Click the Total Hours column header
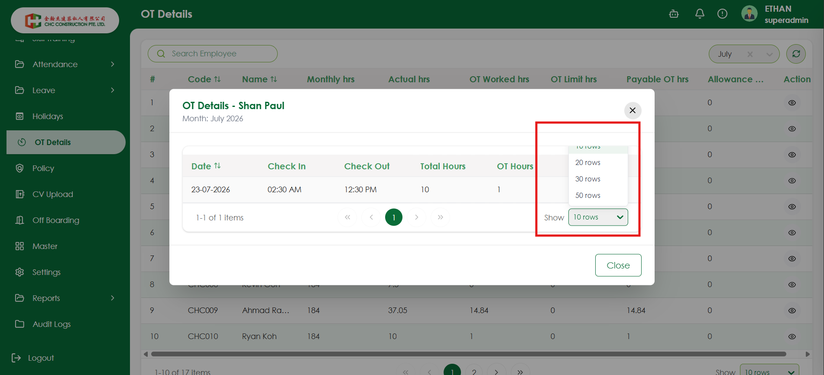This screenshot has width=824, height=375. point(443,166)
